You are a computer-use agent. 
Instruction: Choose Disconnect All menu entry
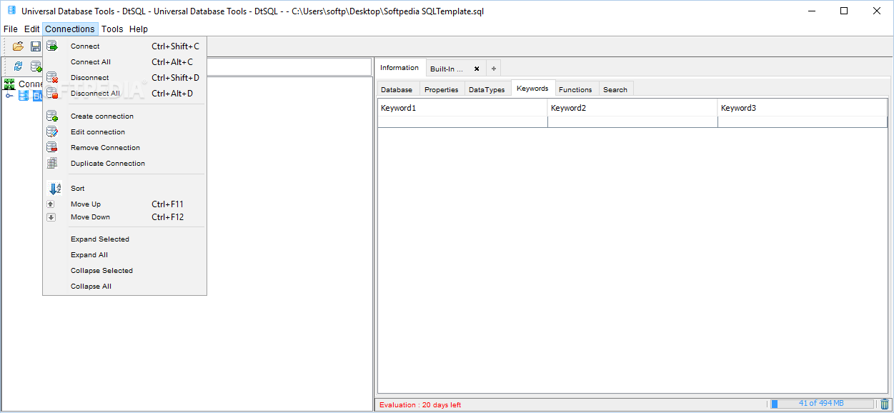tap(124, 94)
